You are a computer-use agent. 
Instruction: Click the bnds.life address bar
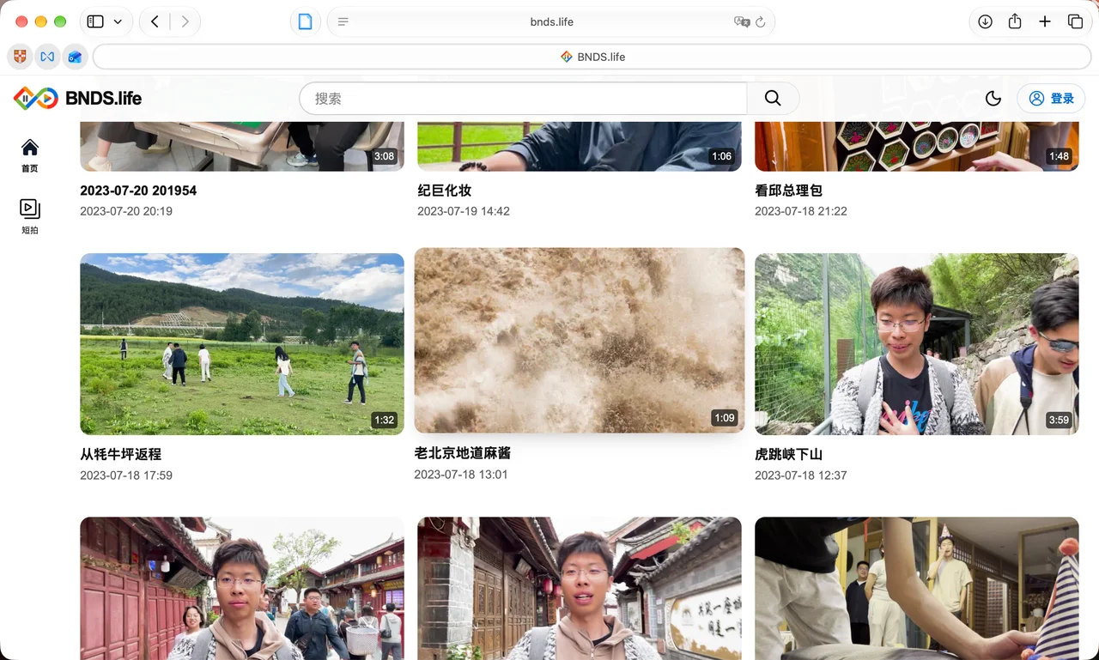pyautogui.click(x=551, y=21)
